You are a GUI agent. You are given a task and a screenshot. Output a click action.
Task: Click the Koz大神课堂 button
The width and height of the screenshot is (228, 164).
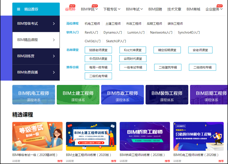pyautogui.click(x=133, y=50)
